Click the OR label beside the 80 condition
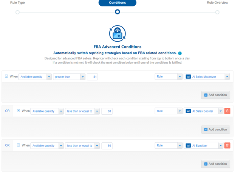 [x=7, y=111]
